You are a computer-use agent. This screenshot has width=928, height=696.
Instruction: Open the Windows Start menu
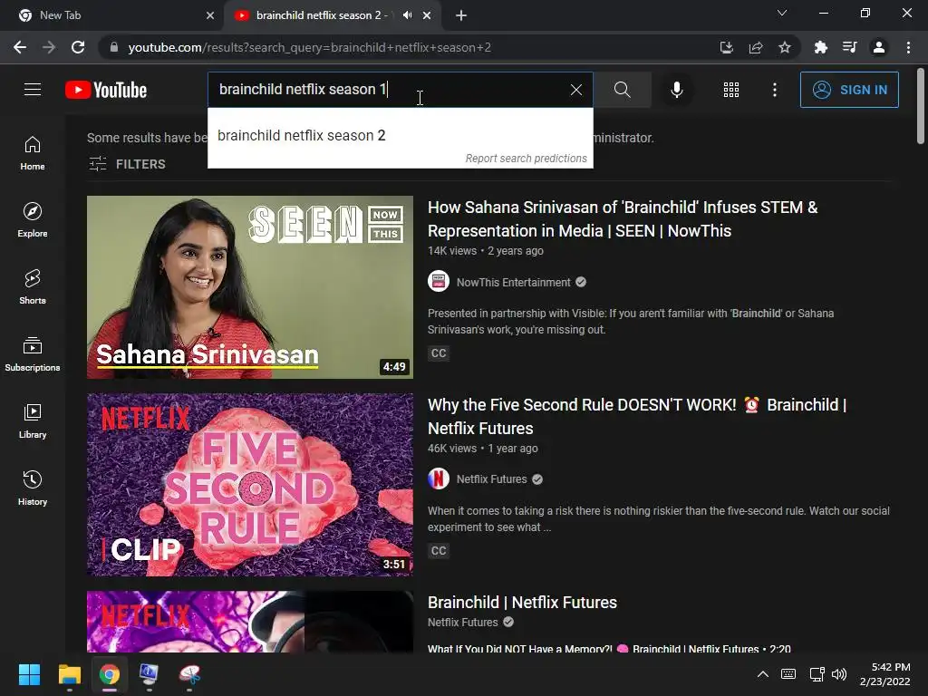point(29,674)
